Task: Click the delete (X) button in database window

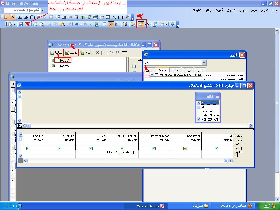Action: (98, 53)
